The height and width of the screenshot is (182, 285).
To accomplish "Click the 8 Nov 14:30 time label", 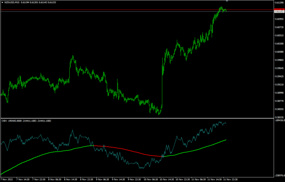I will [x=71, y=179].
